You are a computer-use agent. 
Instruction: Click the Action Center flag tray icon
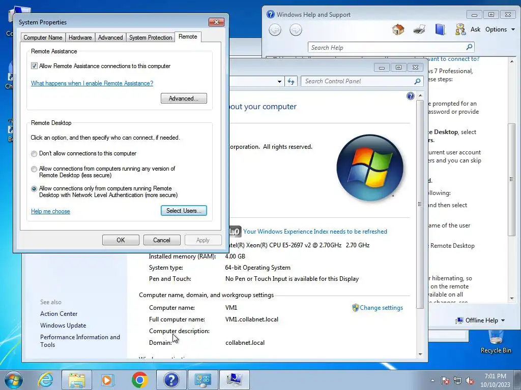445,380
